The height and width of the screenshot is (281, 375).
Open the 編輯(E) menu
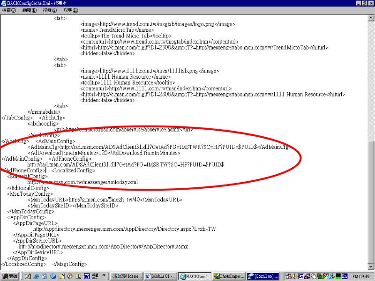[x=30, y=10]
